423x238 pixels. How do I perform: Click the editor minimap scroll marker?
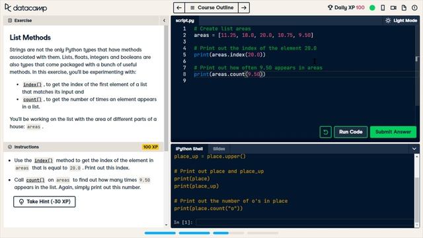click(x=417, y=59)
